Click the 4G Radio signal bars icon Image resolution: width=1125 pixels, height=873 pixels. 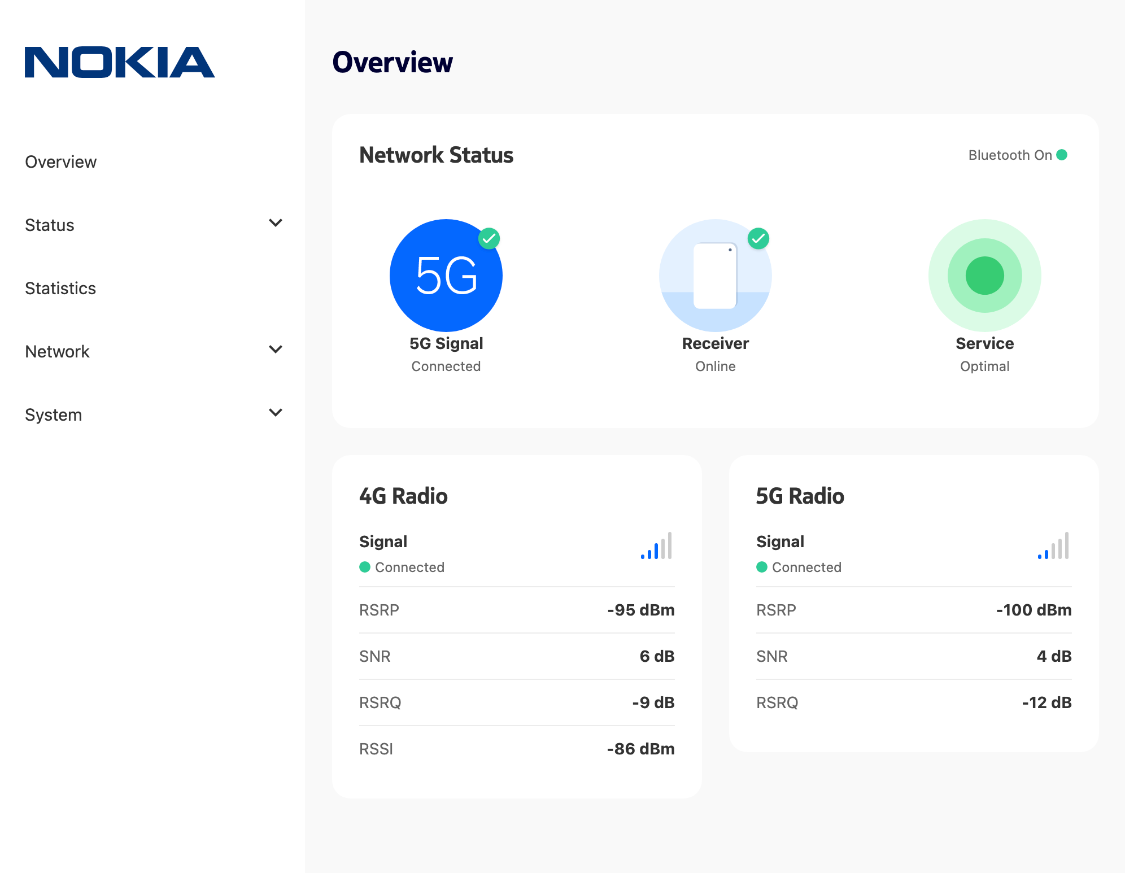656,545
